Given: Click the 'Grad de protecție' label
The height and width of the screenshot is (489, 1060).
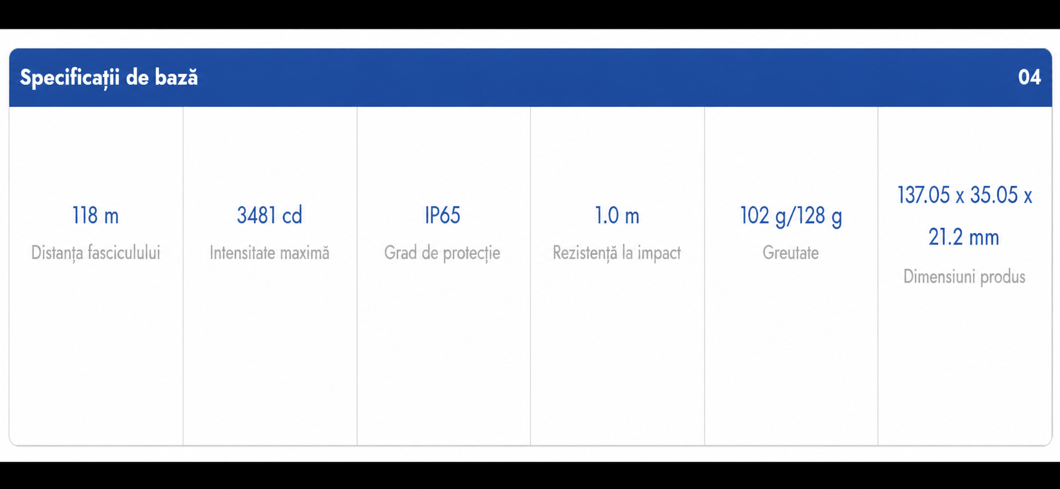Looking at the screenshot, I should click(x=442, y=253).
